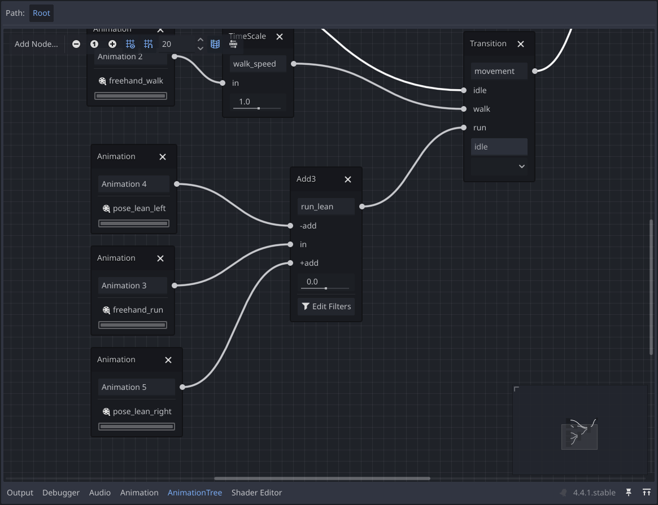Screen dimensions: 658x505
Task: Toggle the graph minimap button
Action: [x=215, y=44]
